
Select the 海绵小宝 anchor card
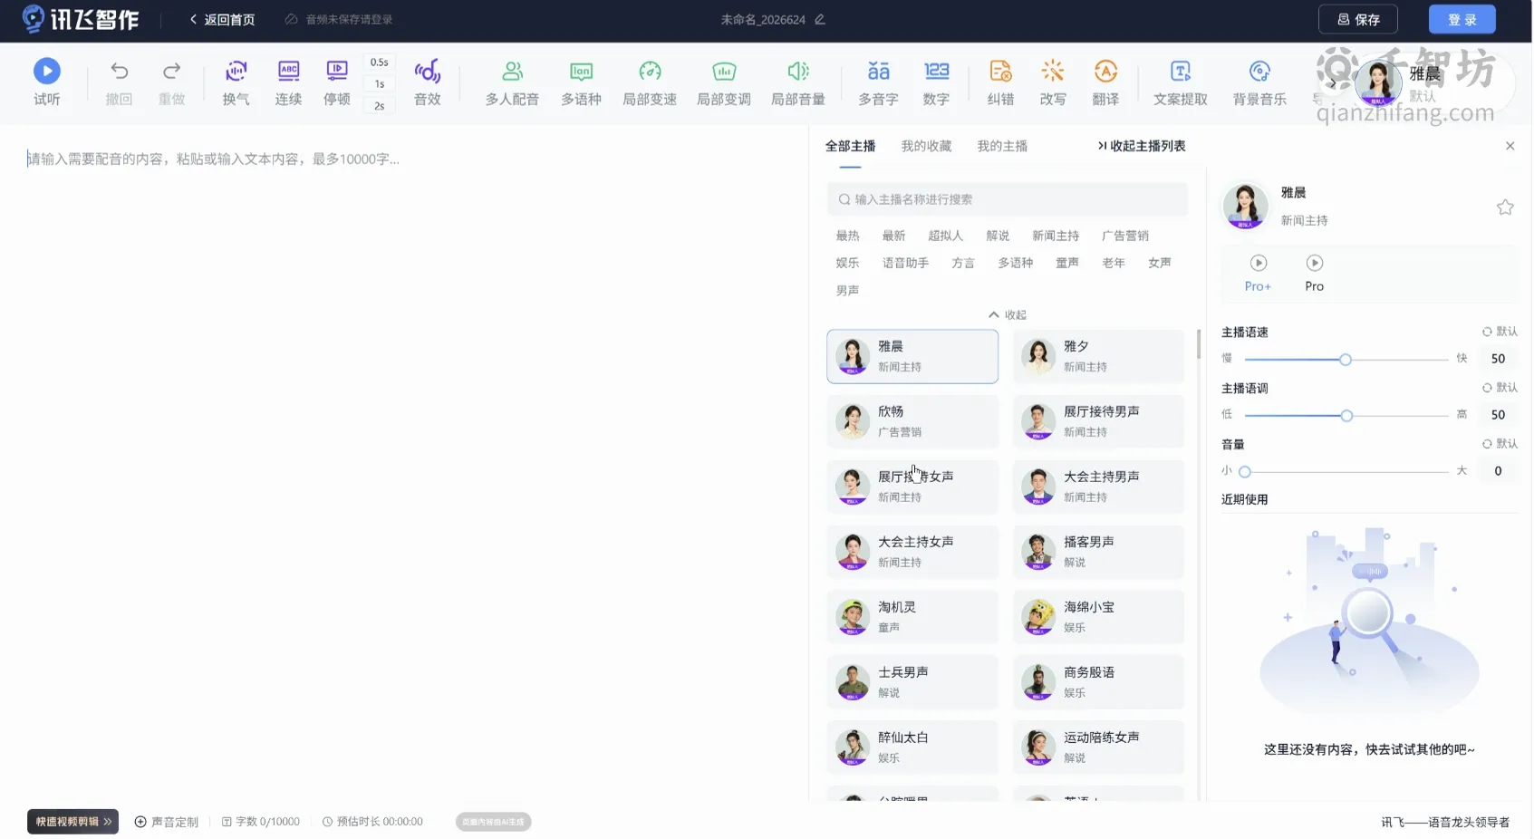click(x=1098, y=617)
